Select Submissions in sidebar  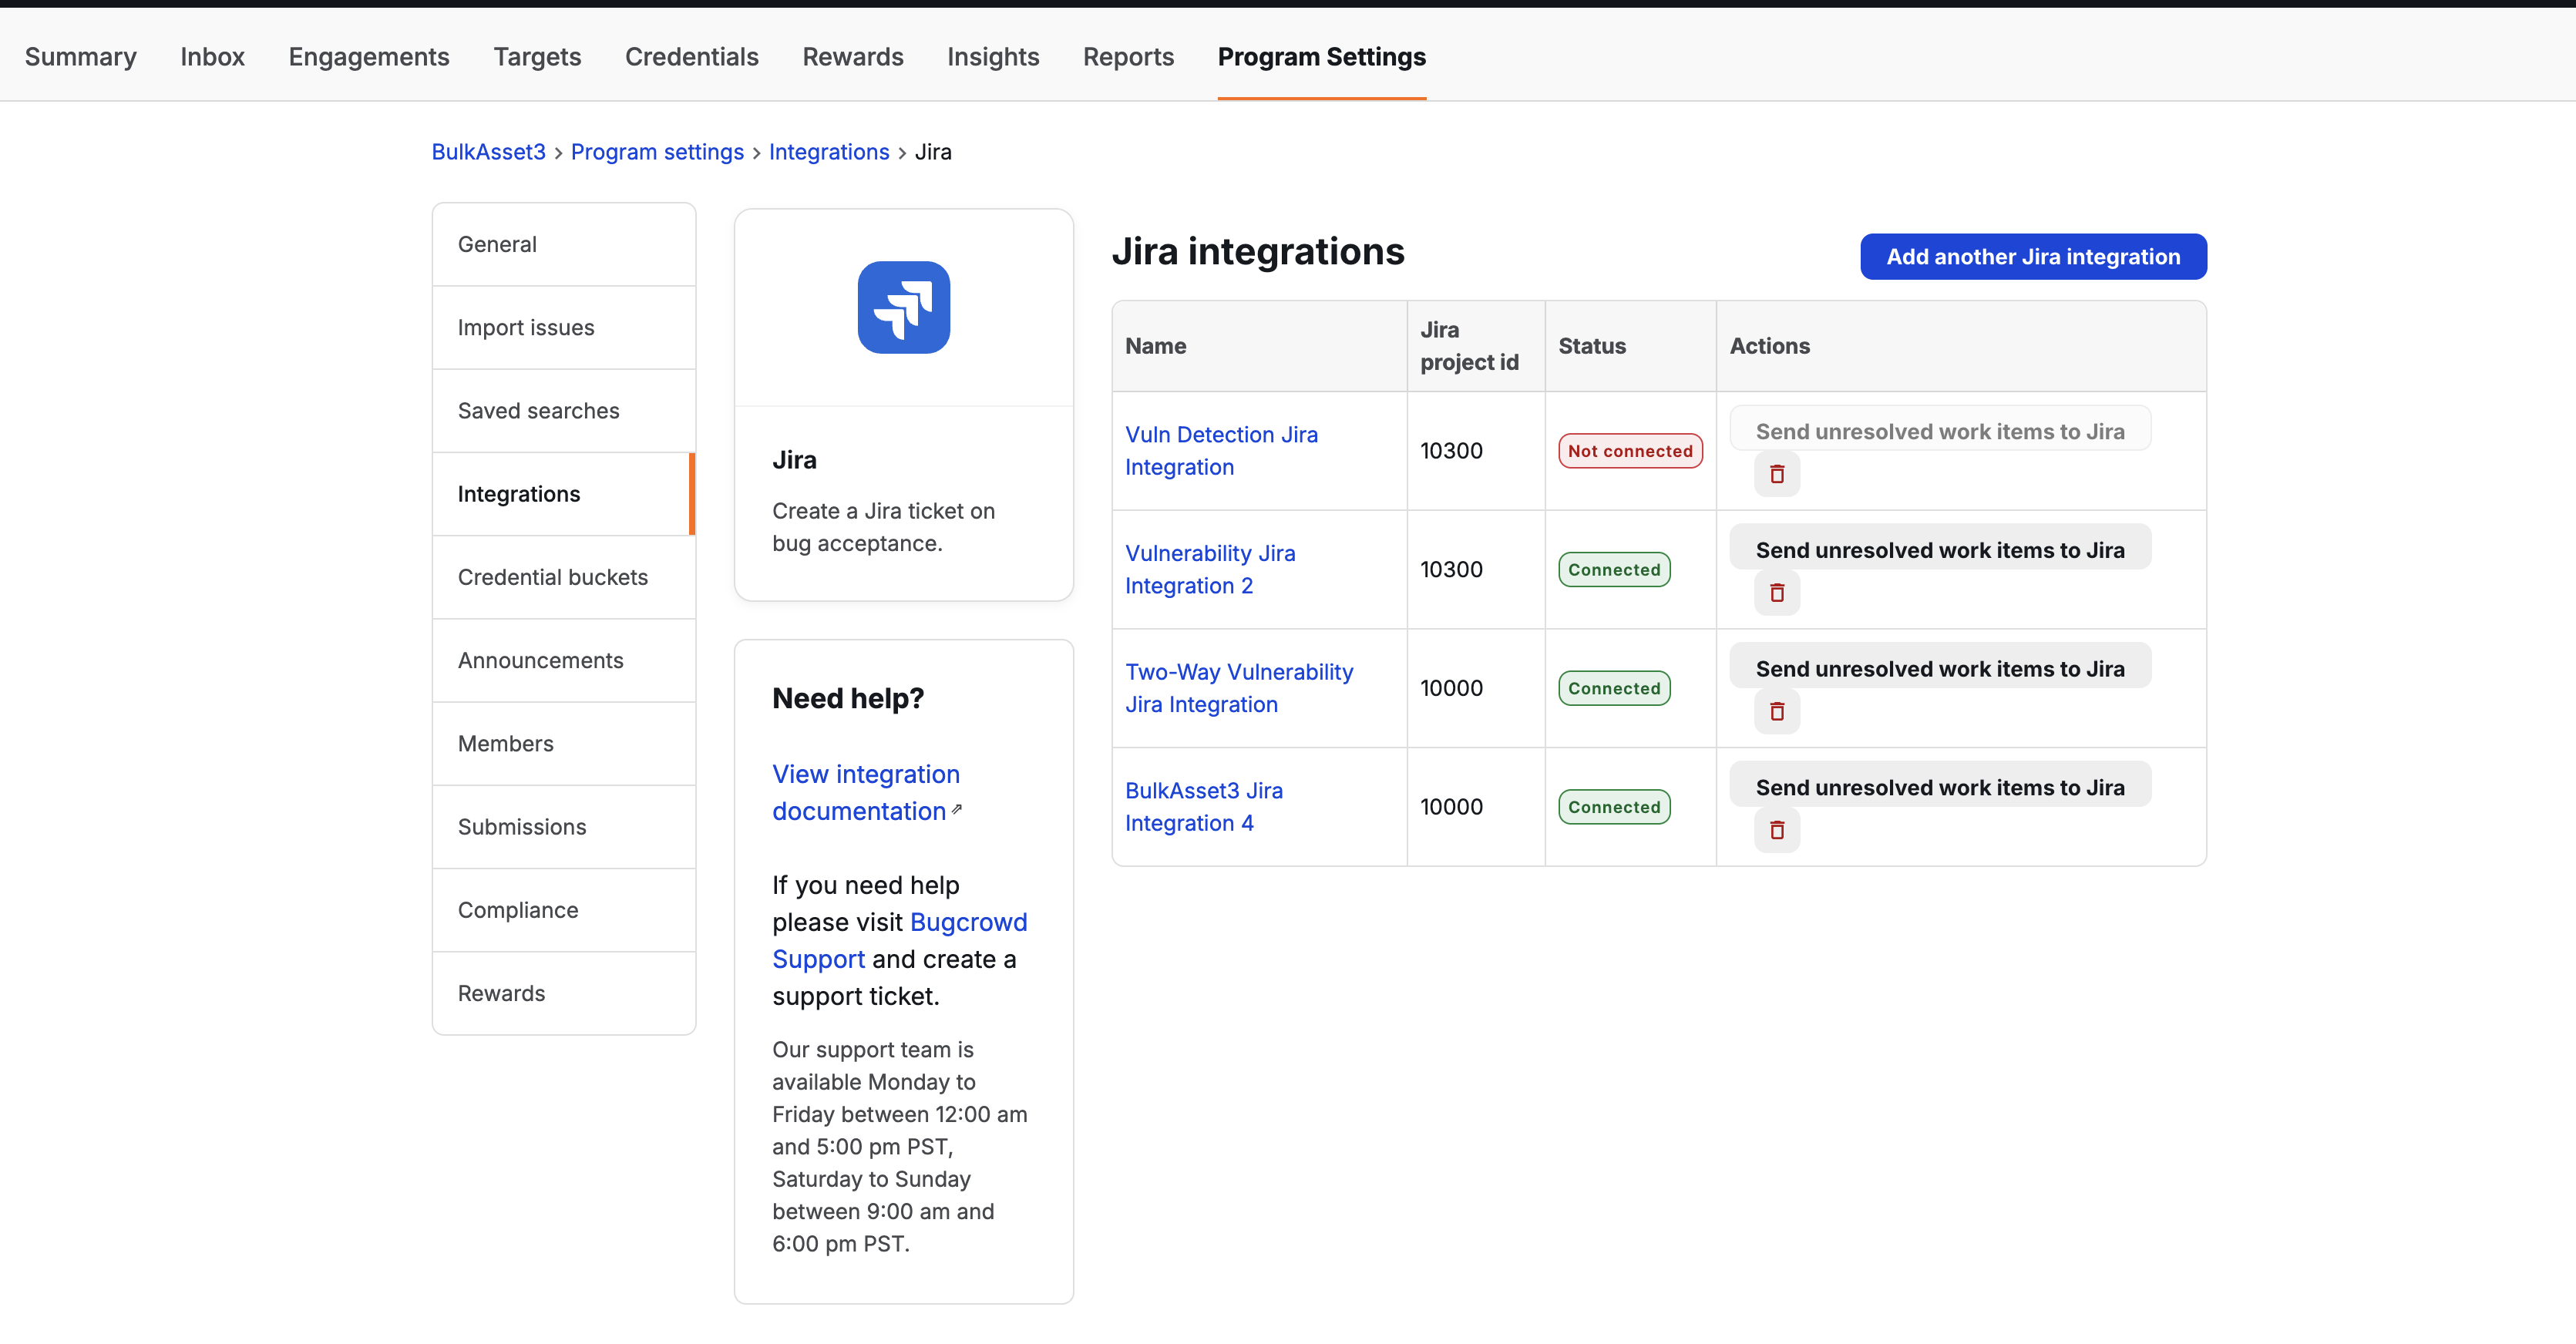(564, 827)
